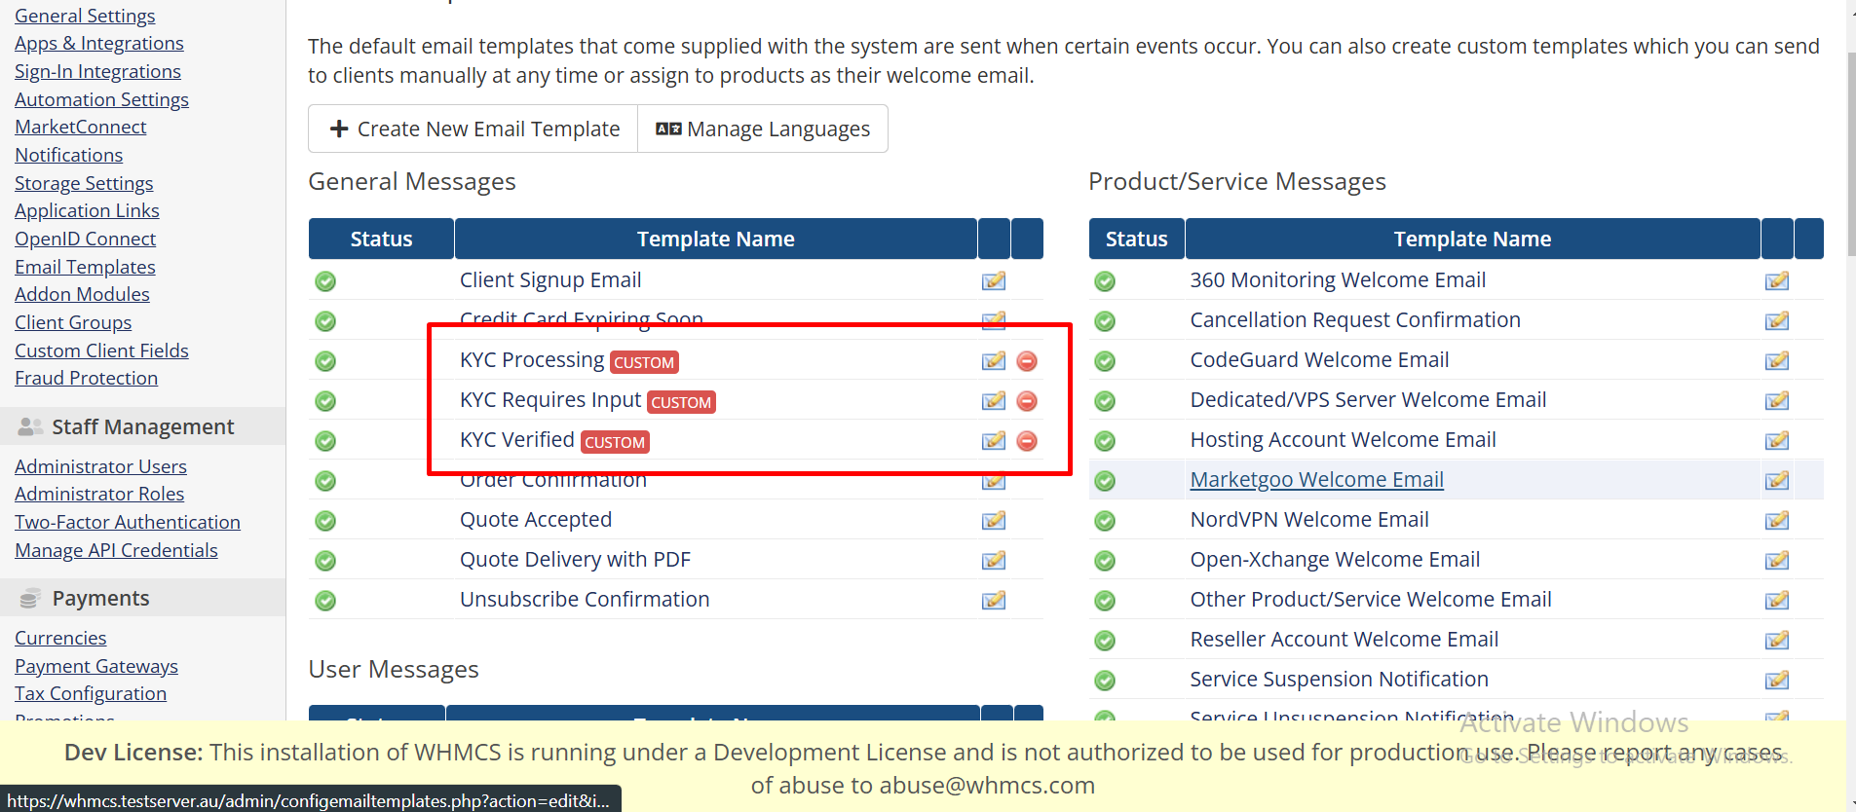Toggle status for NordVPN Welcome Email
1856x812 pixels.
(x=1105, y=521)
